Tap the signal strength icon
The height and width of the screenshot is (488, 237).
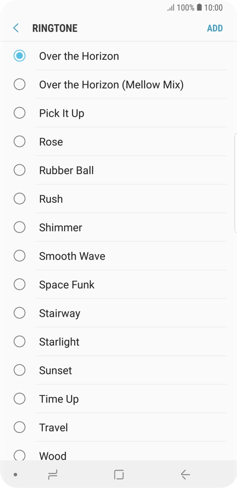pos(171,8)
